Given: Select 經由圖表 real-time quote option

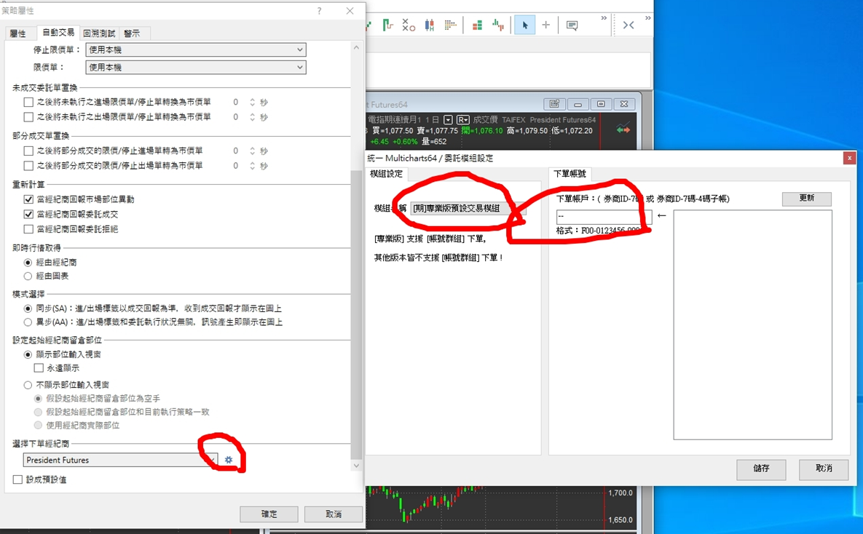Looking at the screenshot, I should tap(28, 276).
